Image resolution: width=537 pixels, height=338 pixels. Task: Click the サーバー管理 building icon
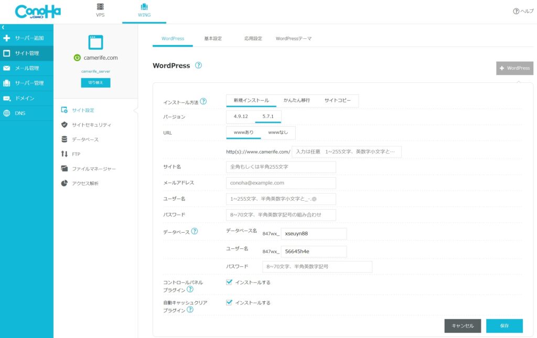(x=6, y=83)
